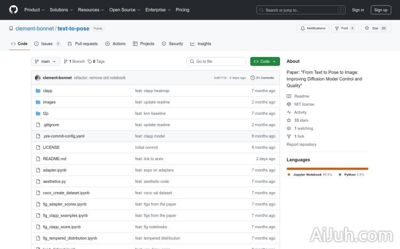The image size is (400, 249).
Task: Click the clapp folder icon
Action: point(38,90)
